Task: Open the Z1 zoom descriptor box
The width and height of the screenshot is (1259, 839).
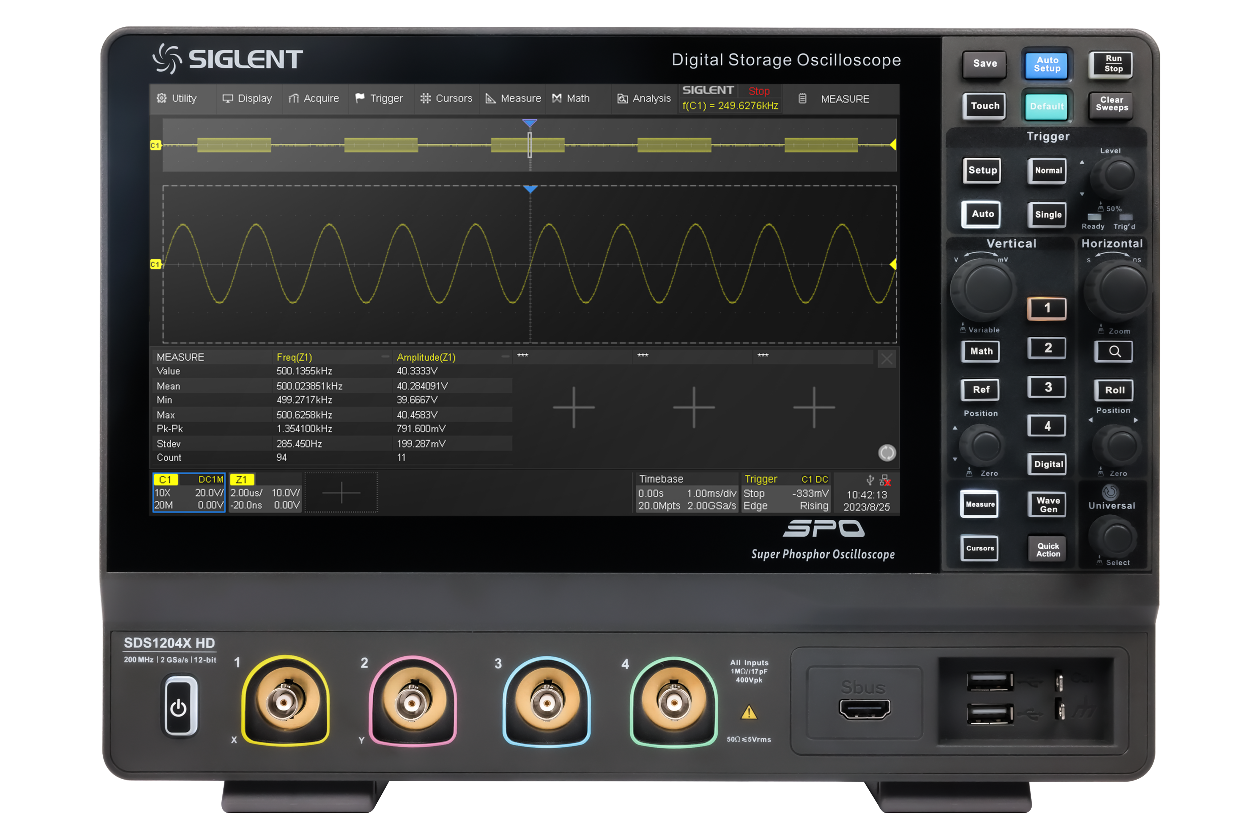Action: click(x=265, y=492)
